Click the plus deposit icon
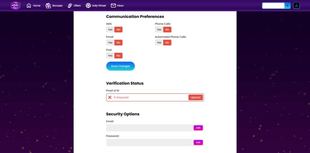This screenshot has height=153, width=310. tap(287, 6)
